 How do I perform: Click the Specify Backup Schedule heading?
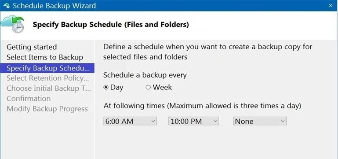pos(111,25)
